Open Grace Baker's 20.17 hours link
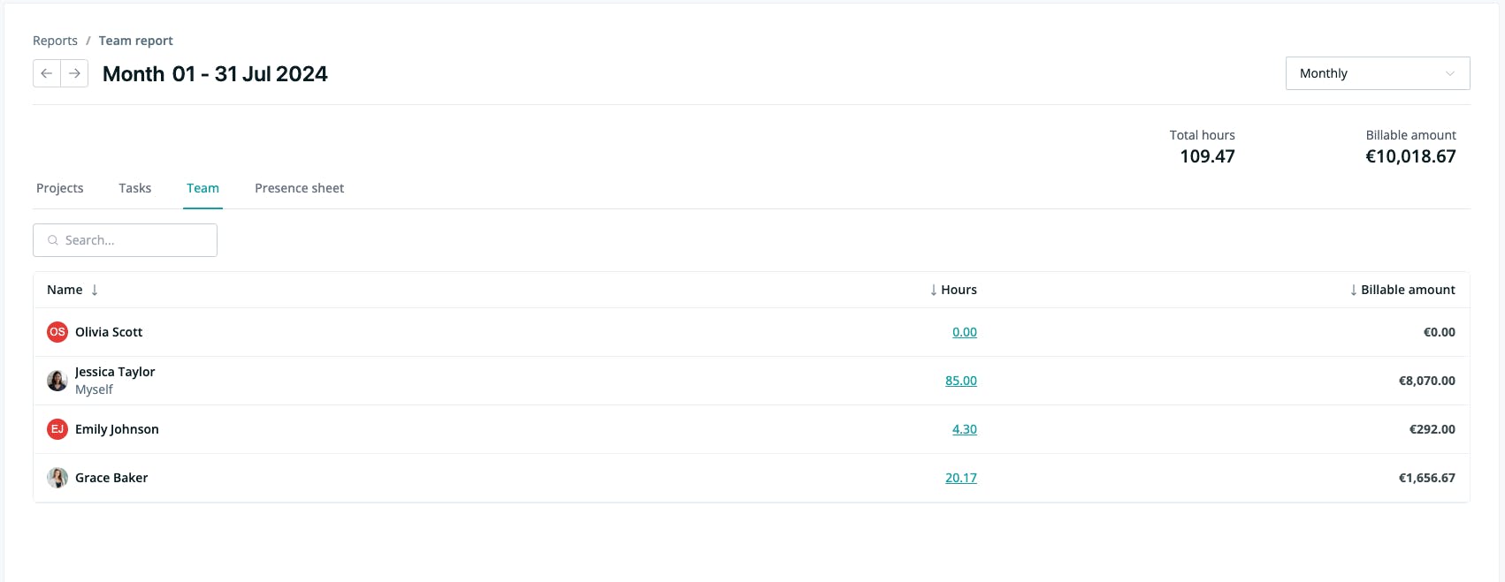The width and height of the screenshot is (1505, 582). 961,478
